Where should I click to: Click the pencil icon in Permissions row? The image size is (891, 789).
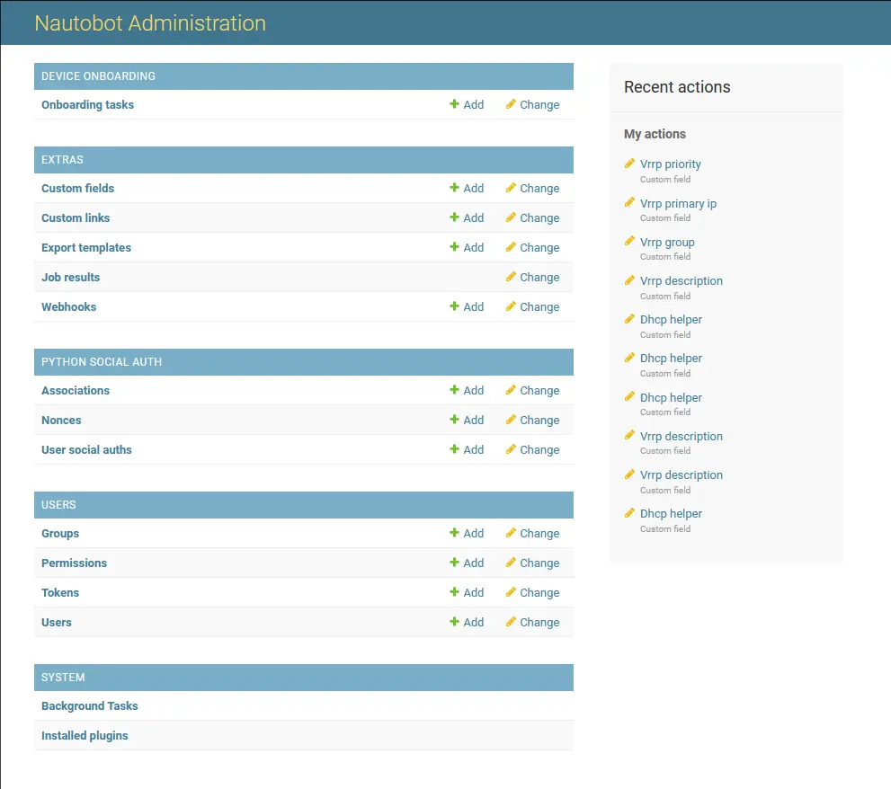[x=511, y=563]
